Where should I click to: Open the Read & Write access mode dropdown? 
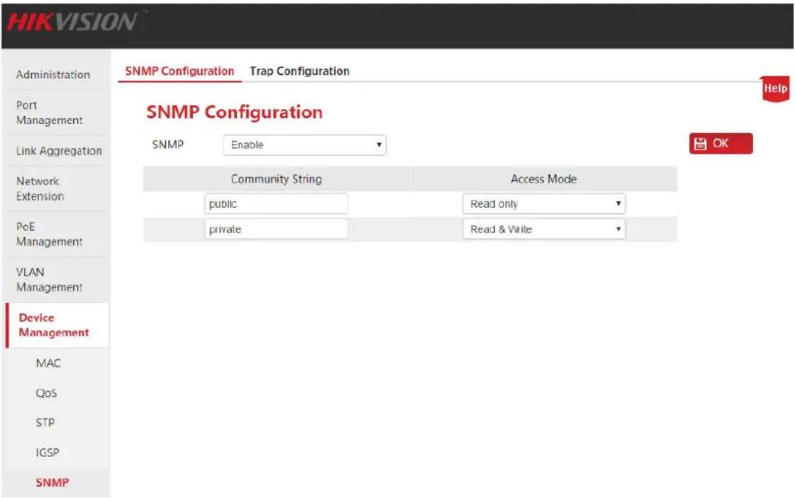pyautogui.click(x=544, y=229)
